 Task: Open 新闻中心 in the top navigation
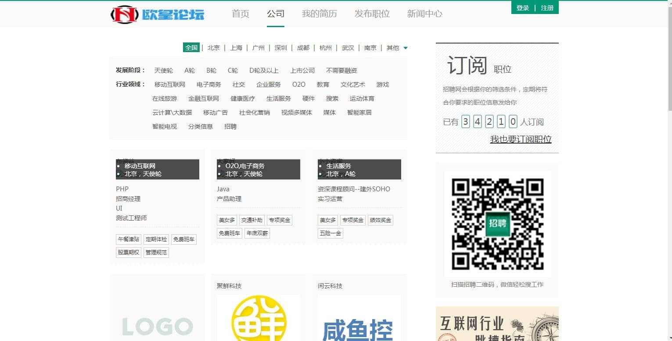424,14
